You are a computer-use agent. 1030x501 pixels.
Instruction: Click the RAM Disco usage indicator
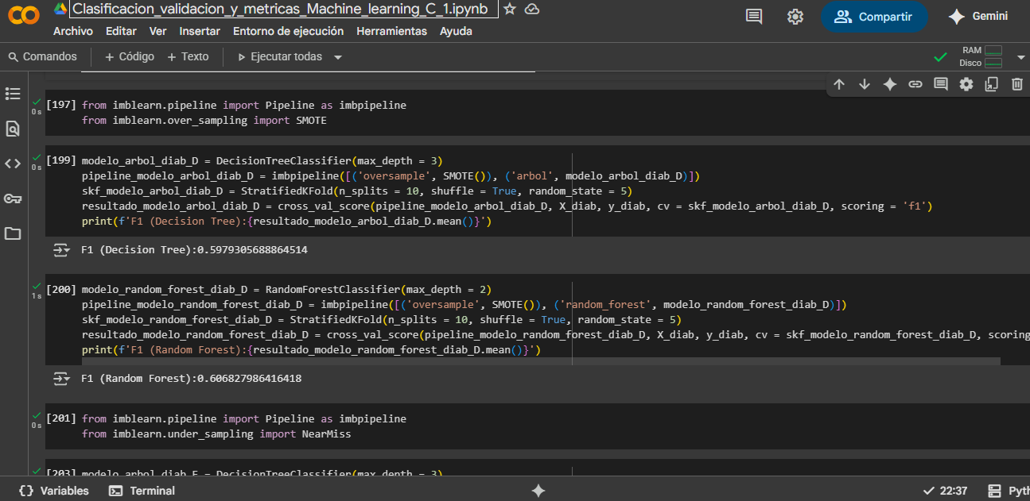point(981,56)
